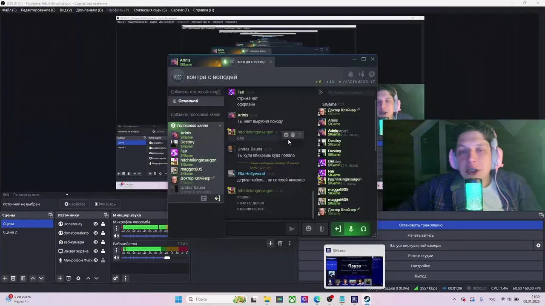The image size is (545, 306).
Task: Collapse the Steam chat member list panel
Action: [x=321, y=92]
